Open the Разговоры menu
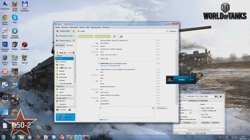Image resolution: width=250 pixels, height=140 pixels. point(74,27)
